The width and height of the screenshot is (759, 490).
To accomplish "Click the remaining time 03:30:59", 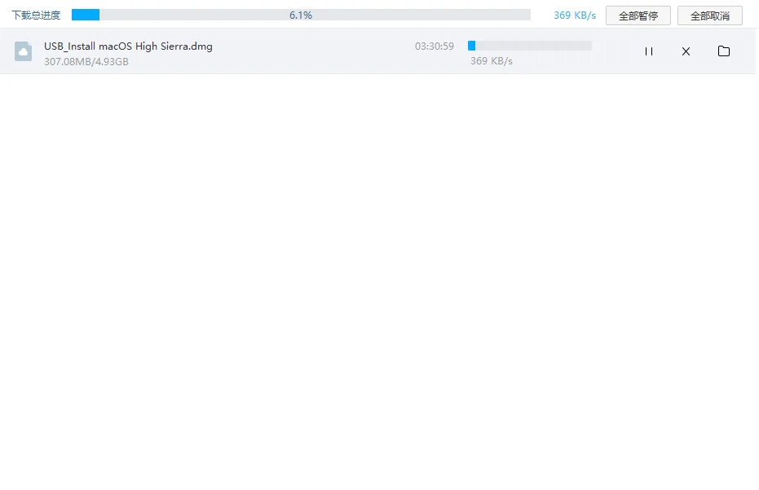I will [x=435, y=46].
